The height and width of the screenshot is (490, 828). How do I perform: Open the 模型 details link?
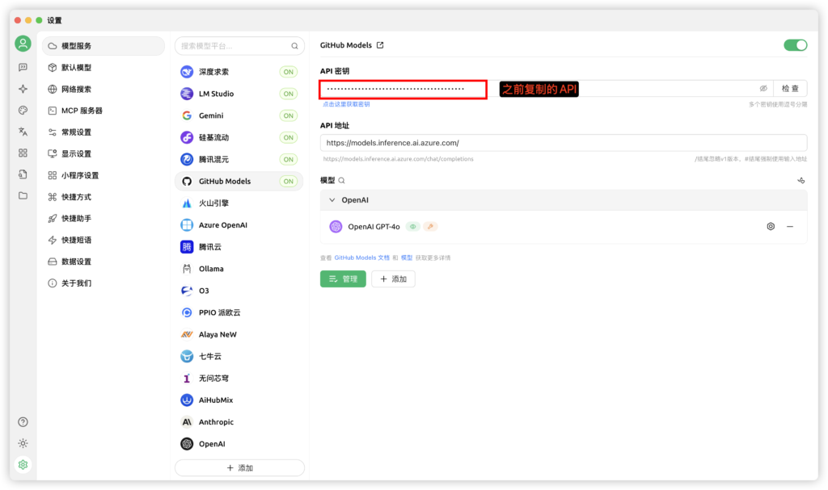(x=407, y=258)
